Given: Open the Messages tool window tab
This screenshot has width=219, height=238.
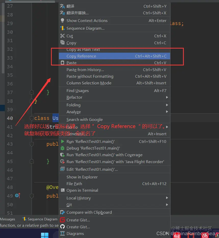Looking at the screenshot, I should (x=7, y=219).
